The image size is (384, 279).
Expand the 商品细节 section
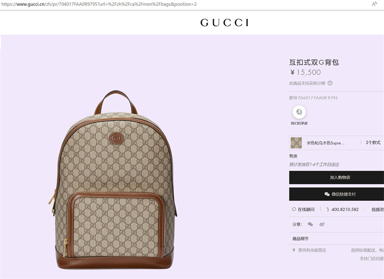(336, 239)
